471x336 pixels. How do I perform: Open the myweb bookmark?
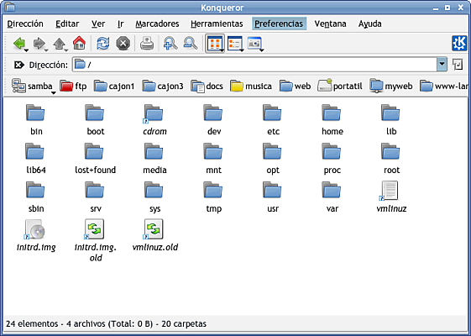click(390, 87)
